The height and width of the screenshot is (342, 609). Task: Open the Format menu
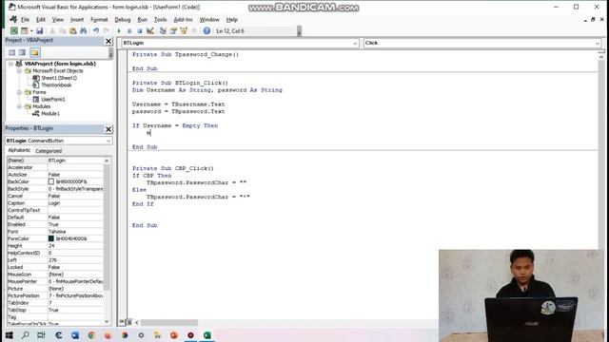click(99, 20)
